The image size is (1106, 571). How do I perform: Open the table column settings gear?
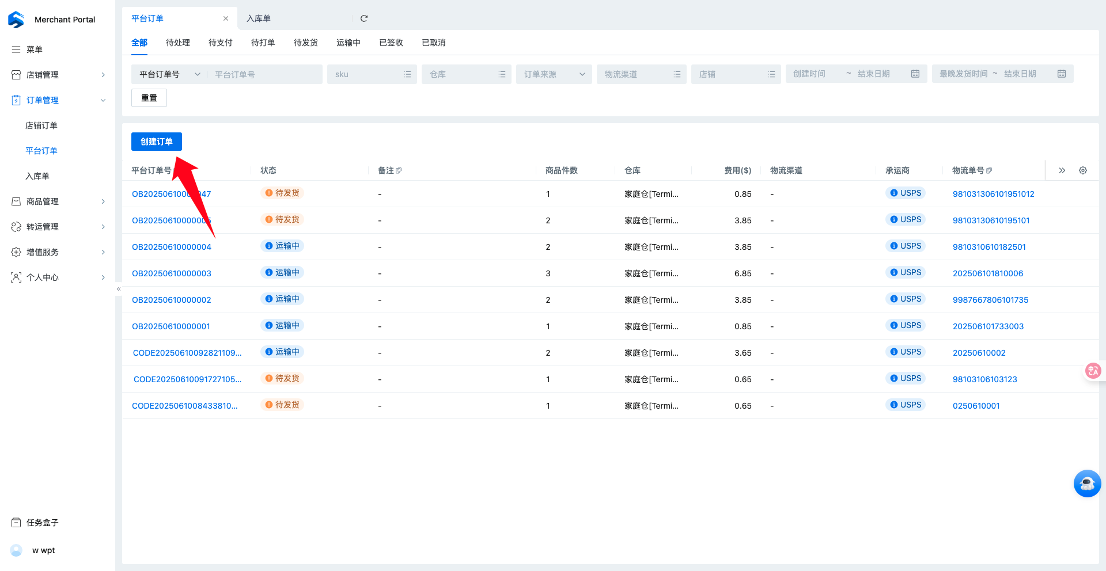pos(1083,170)
